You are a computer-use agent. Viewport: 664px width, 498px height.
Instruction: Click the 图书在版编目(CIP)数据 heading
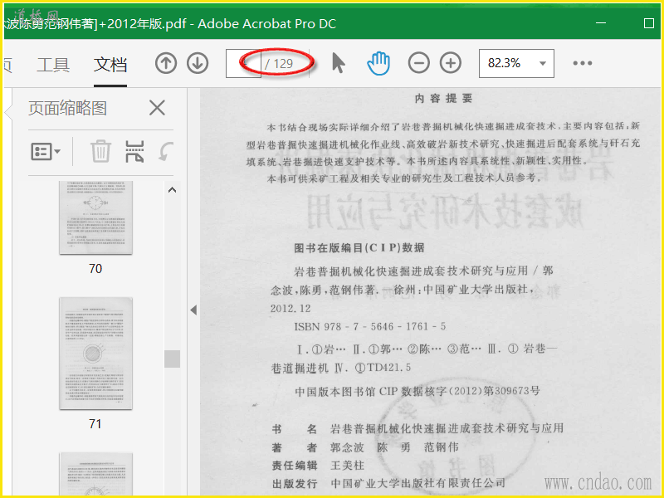click(x=359, y=247)
